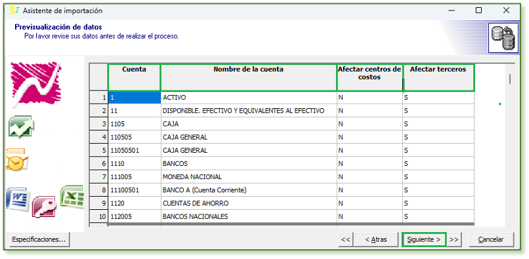Select Nombre de la cuenta column header
529x259 pixels.
[x=249, y=77]
